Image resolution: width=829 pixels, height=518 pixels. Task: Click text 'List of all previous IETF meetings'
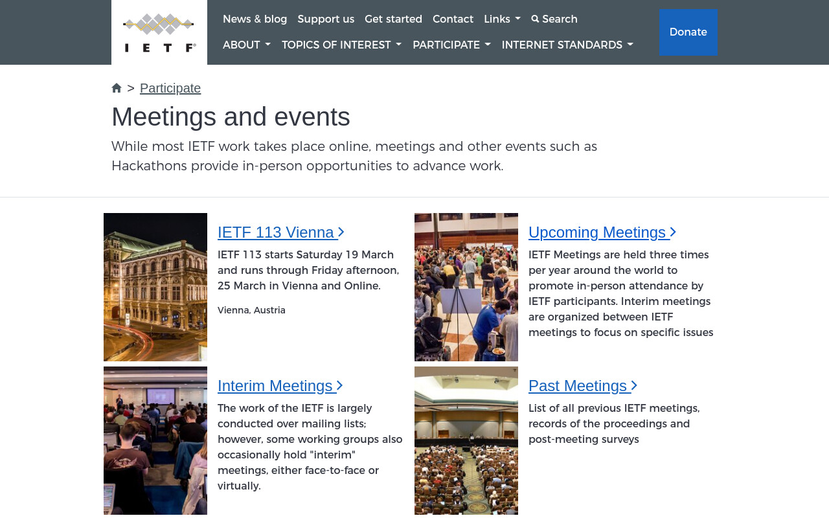(x=614, y=409)
